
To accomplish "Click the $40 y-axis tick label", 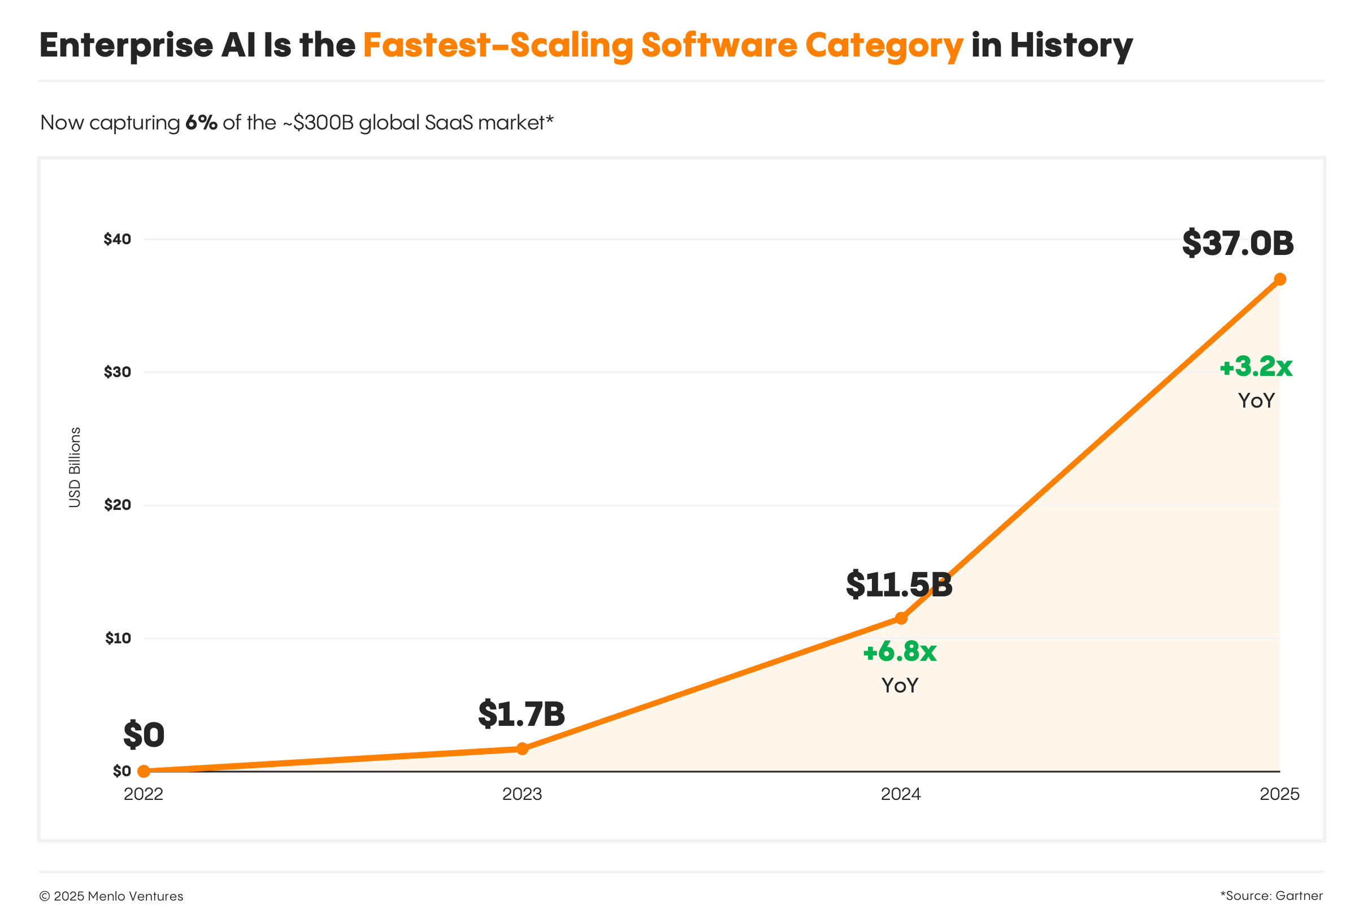I will (x=118, y=239).
